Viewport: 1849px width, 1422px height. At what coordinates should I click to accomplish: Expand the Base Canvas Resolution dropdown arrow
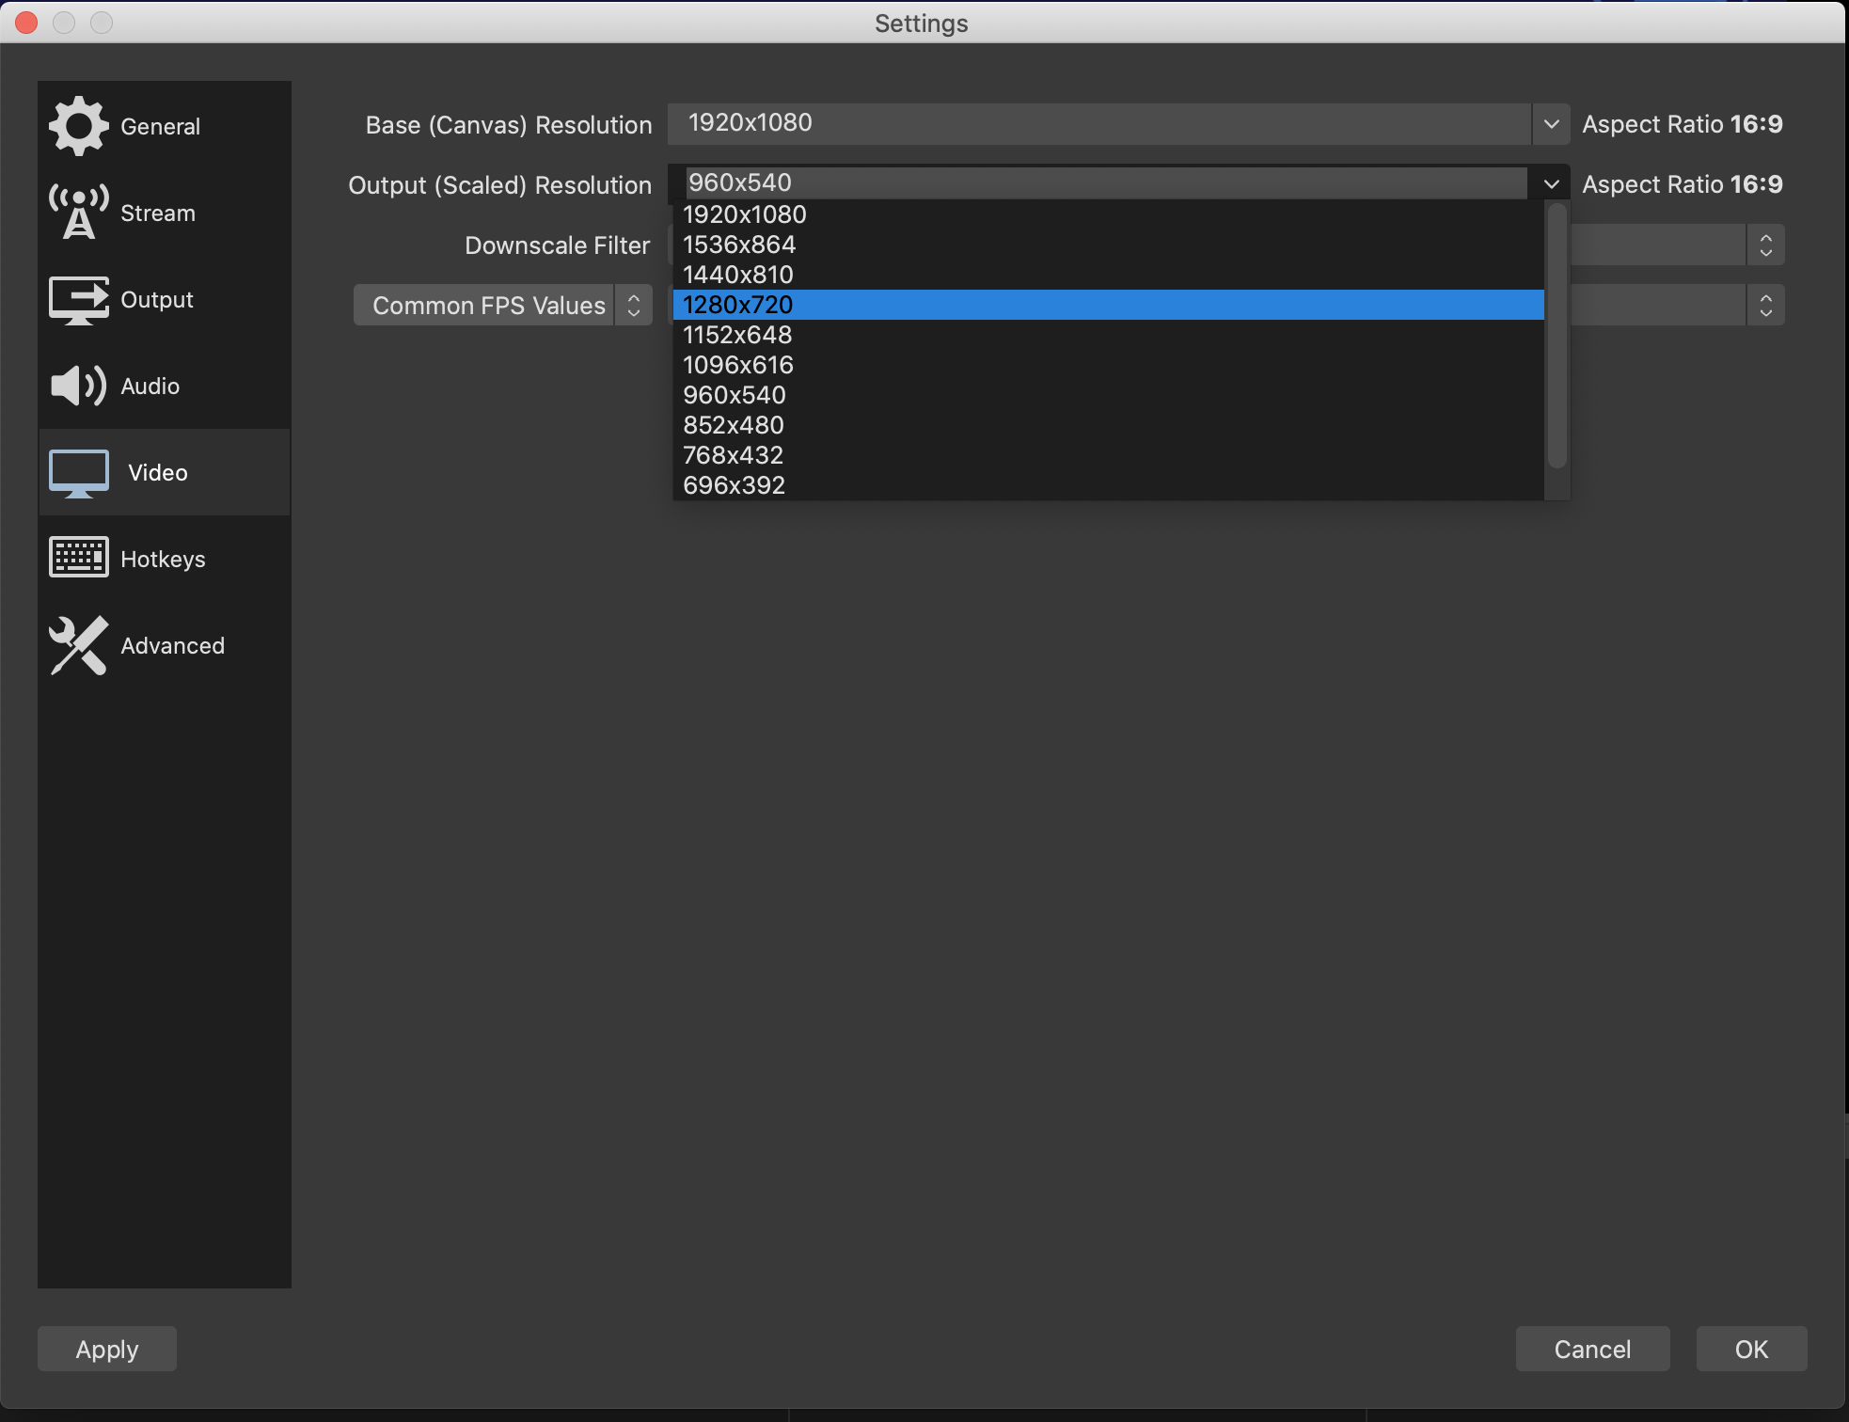coord(1551,124)
